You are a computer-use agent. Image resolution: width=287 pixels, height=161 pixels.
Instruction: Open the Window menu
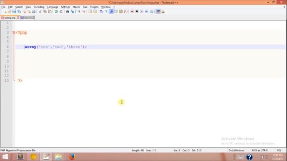point(106,7)
